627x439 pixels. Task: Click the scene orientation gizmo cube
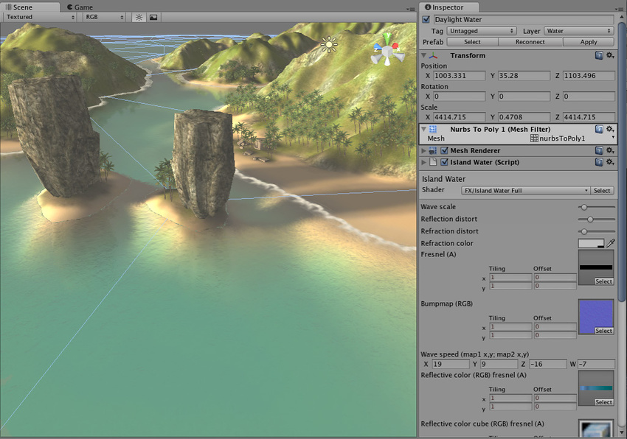(387, 52)
